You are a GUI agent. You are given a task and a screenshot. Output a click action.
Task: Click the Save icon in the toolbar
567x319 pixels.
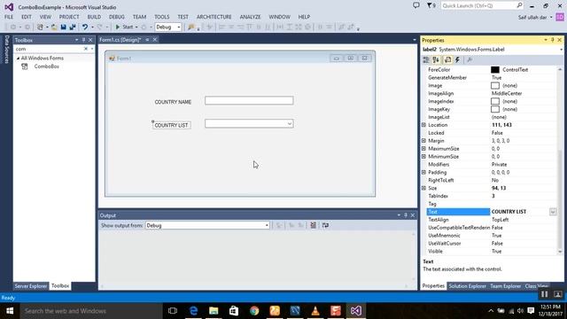point(63,27)
